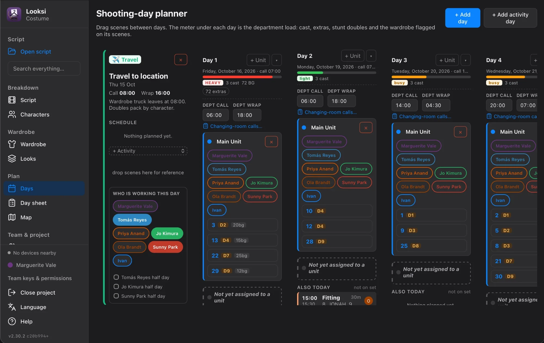Click the folder icon beside Open script
The width and height of the screenshot is (544, 343).
(x=12, y=51)
